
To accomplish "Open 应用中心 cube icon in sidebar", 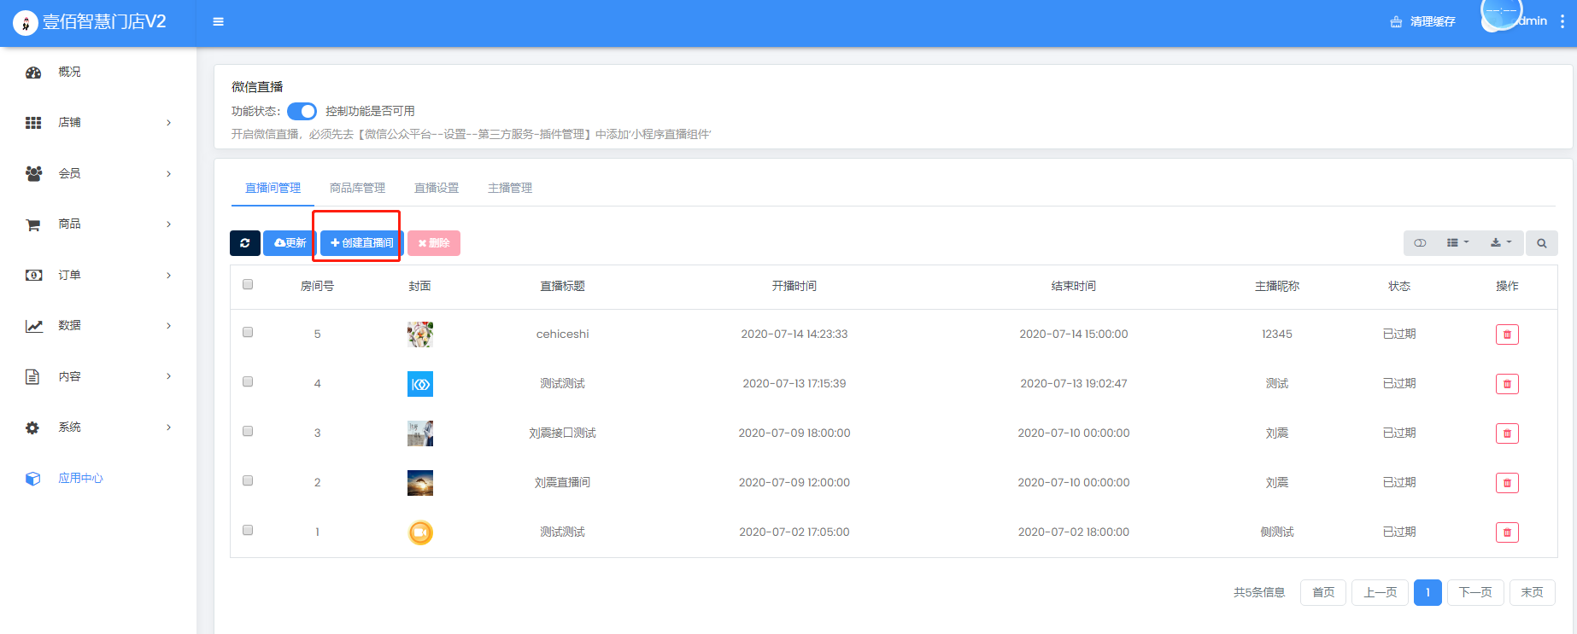I will 33,479.
